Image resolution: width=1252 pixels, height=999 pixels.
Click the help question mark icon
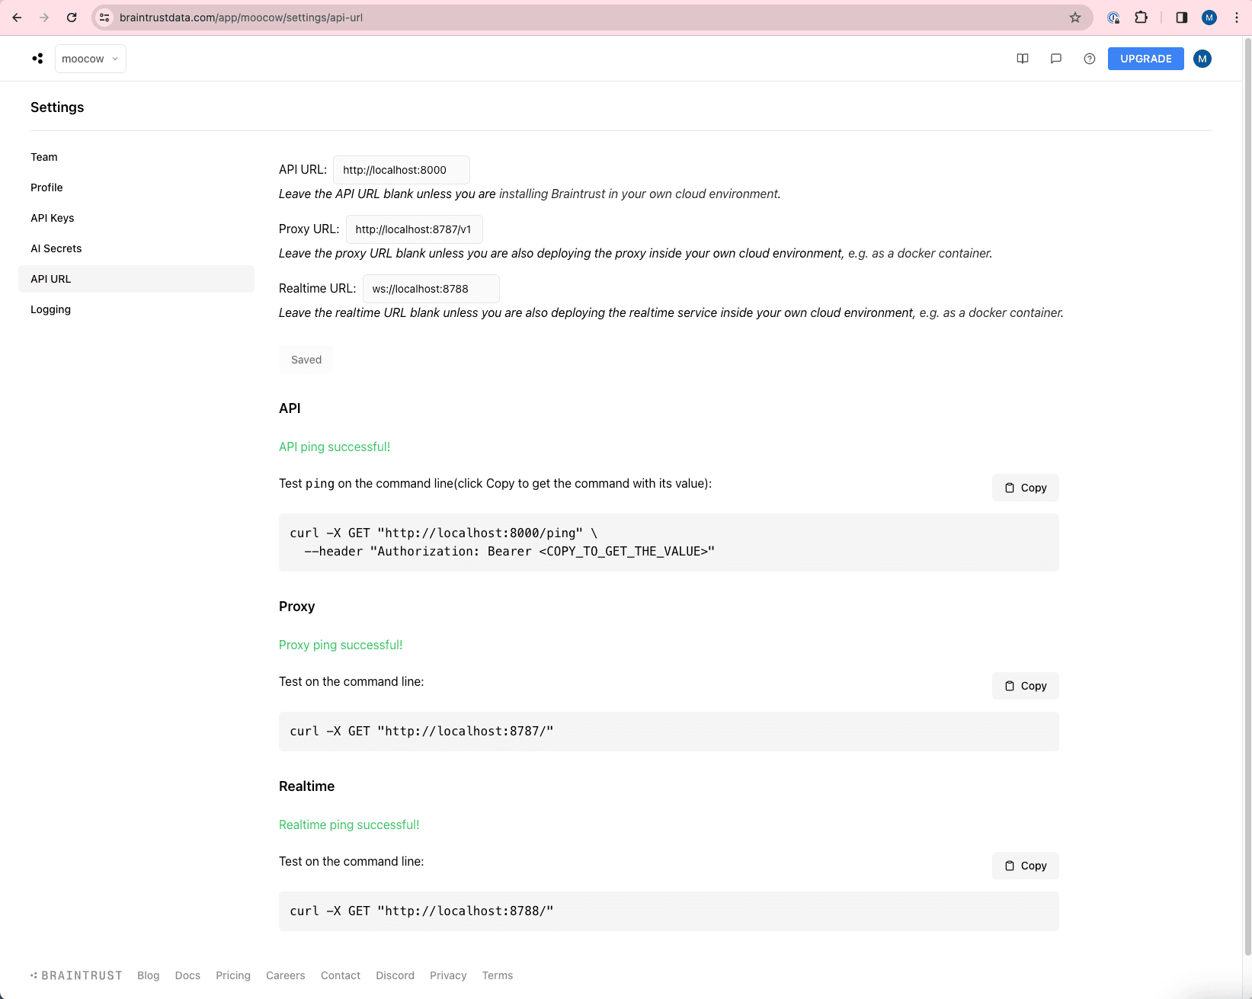[1089, 58]
